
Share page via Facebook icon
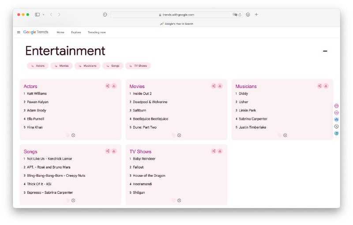pos(337,119)
